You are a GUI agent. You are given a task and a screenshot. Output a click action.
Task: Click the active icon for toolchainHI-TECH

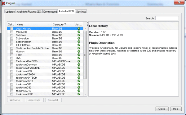tap(79, 78)
